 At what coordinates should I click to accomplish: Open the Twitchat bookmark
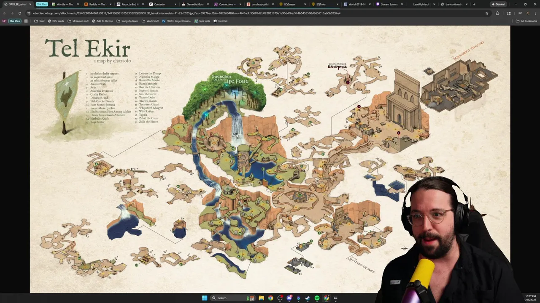(221, 21)
